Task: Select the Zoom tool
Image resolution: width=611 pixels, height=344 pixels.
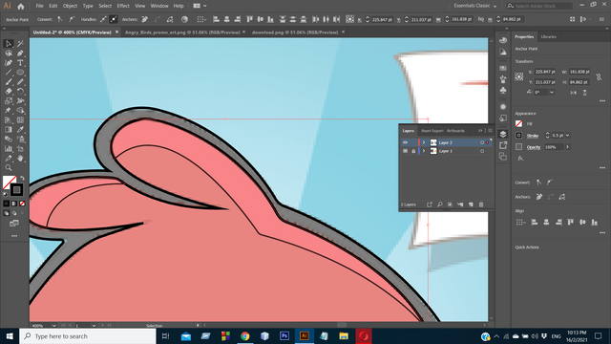Action: [9, 168]
